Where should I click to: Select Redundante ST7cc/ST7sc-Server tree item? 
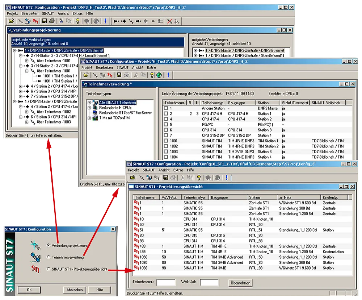point(125,113)
